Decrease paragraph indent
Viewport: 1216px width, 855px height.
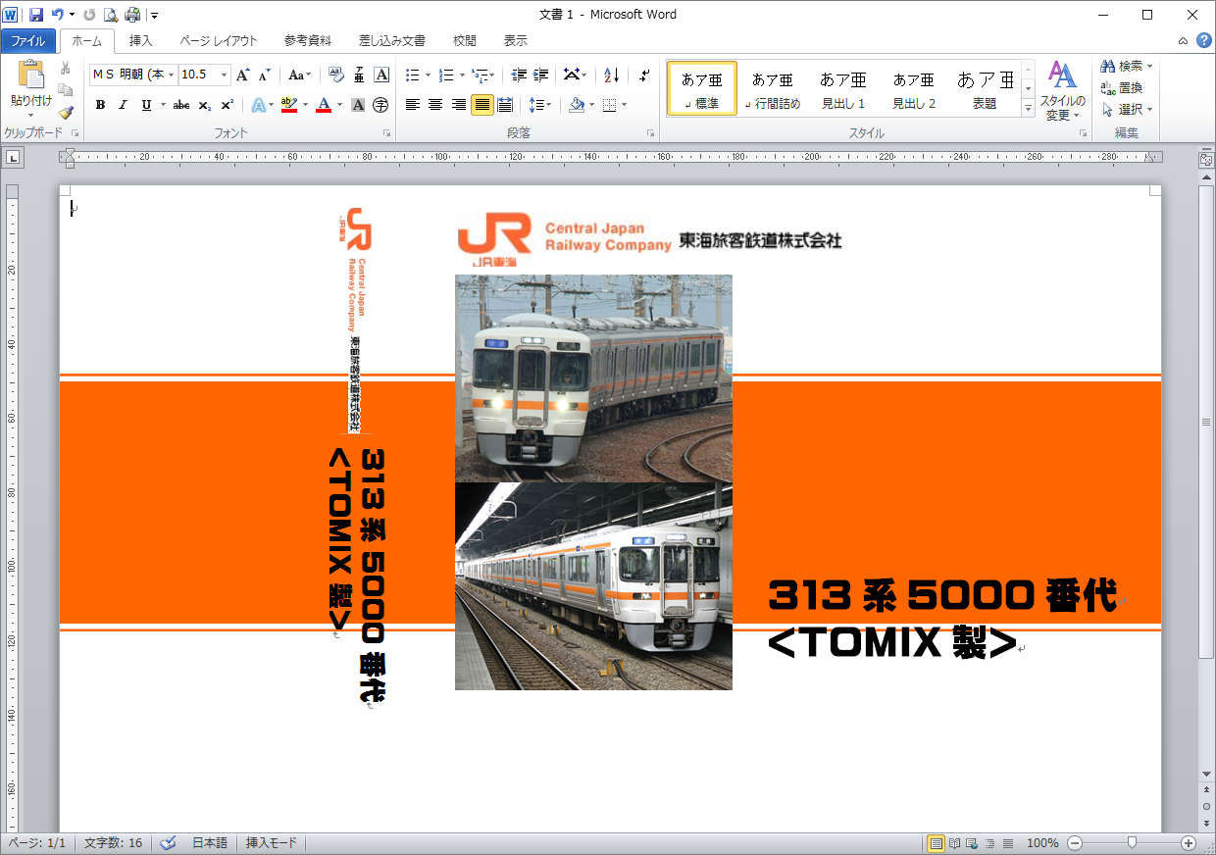click(519, 75)
